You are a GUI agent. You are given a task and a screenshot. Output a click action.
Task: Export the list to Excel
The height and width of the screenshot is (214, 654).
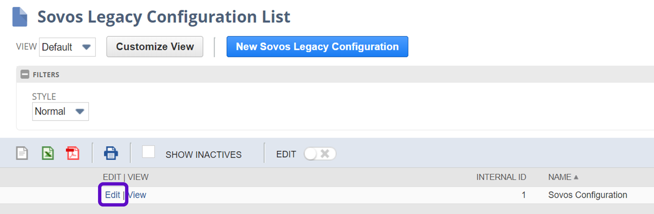pyautogui.click(x=48, y=153)
